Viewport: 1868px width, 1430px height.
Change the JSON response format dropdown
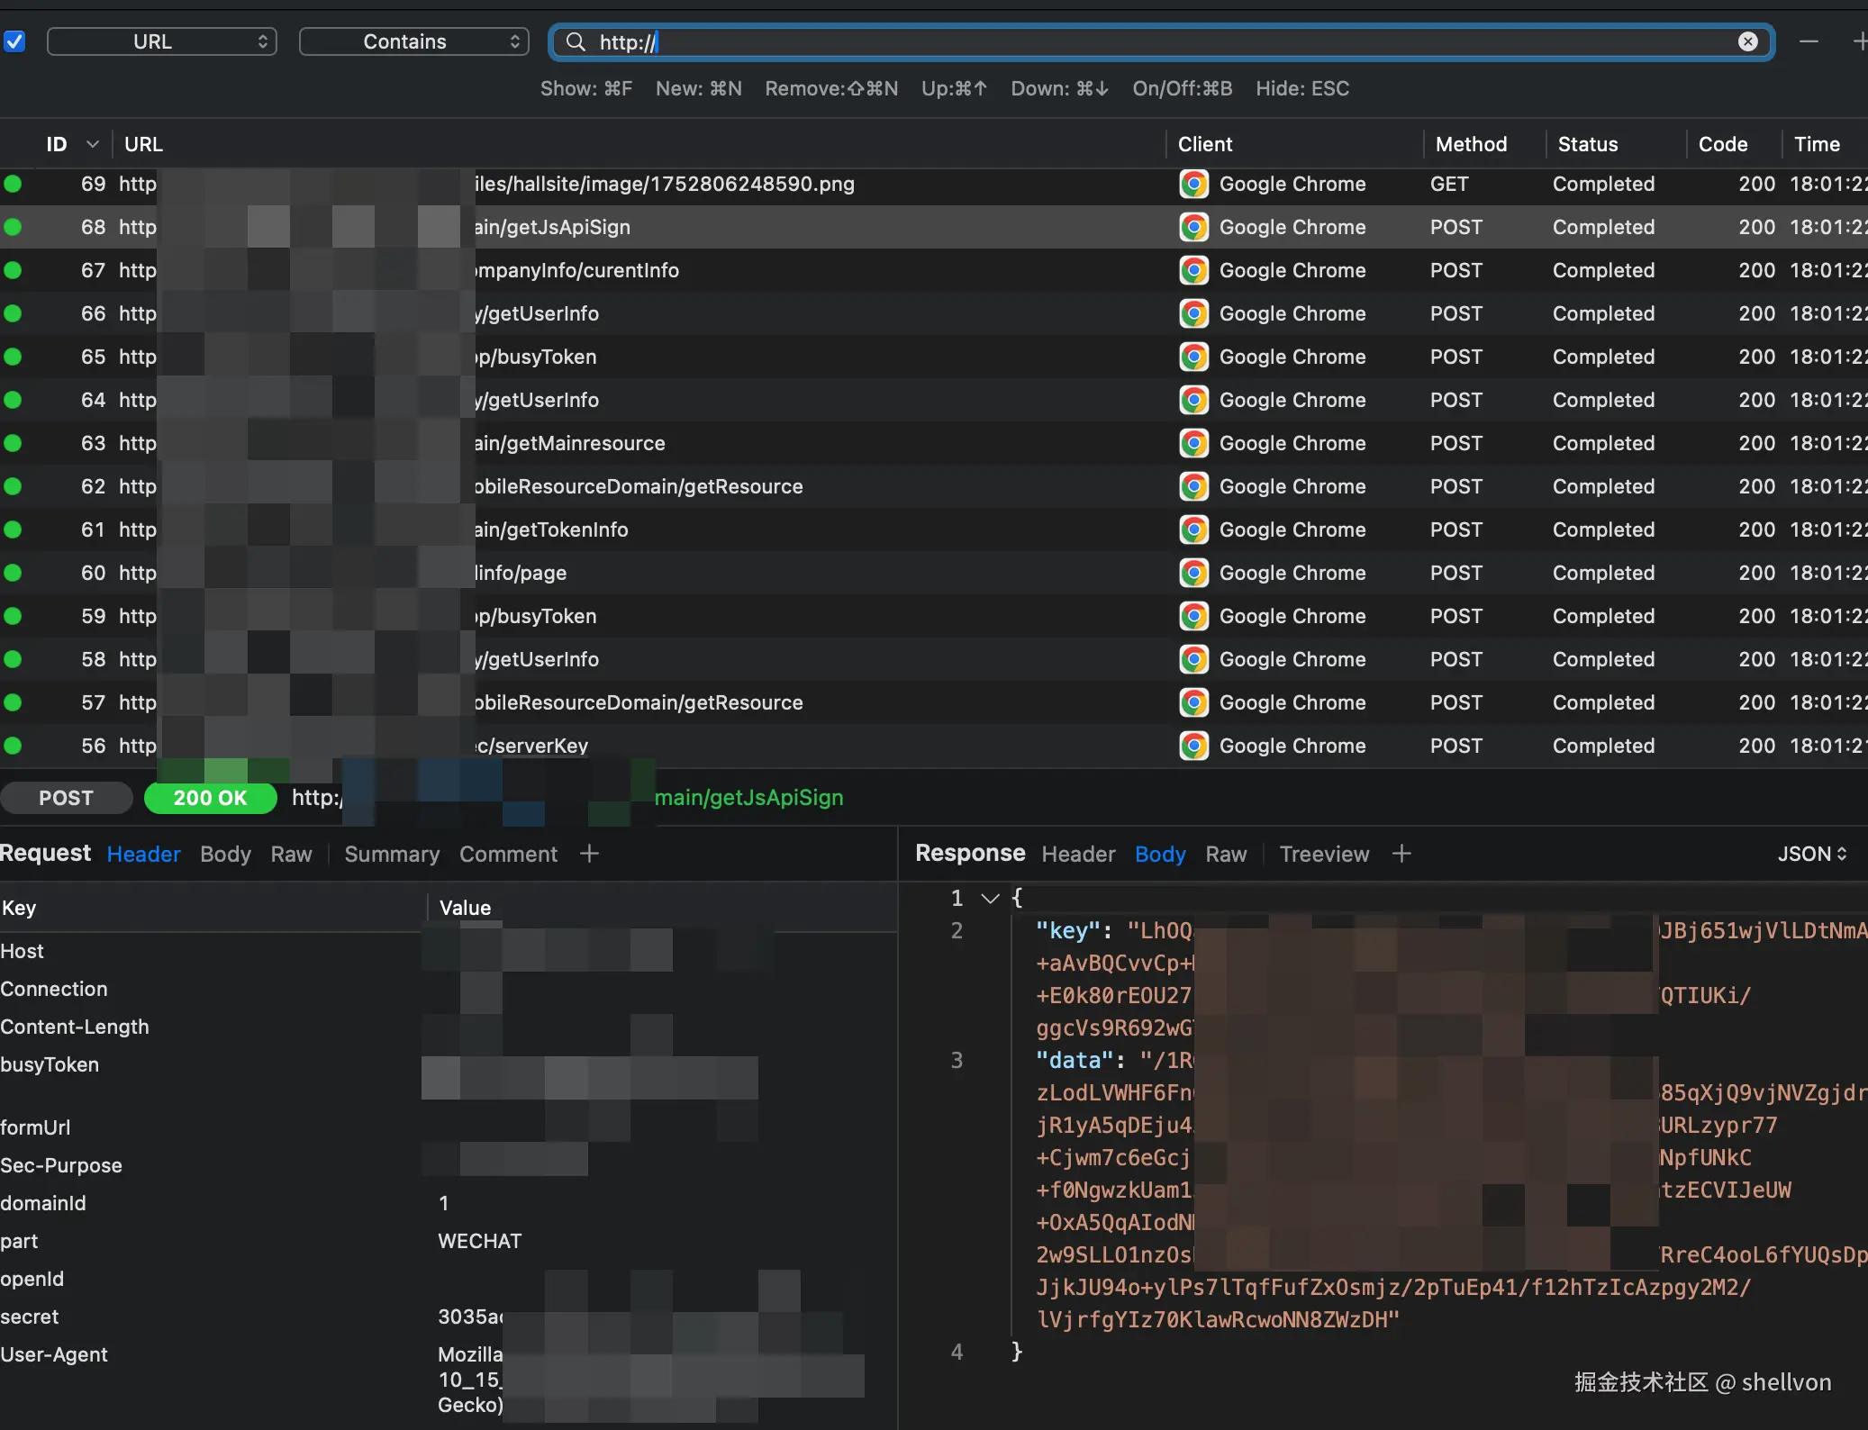[x=1811, y=854]
